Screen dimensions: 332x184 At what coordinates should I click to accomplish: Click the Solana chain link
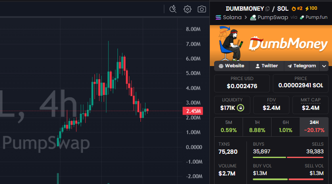pos(229,17)
